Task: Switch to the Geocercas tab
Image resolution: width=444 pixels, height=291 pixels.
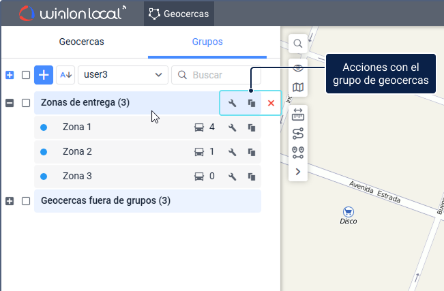Action: point(81,42)
